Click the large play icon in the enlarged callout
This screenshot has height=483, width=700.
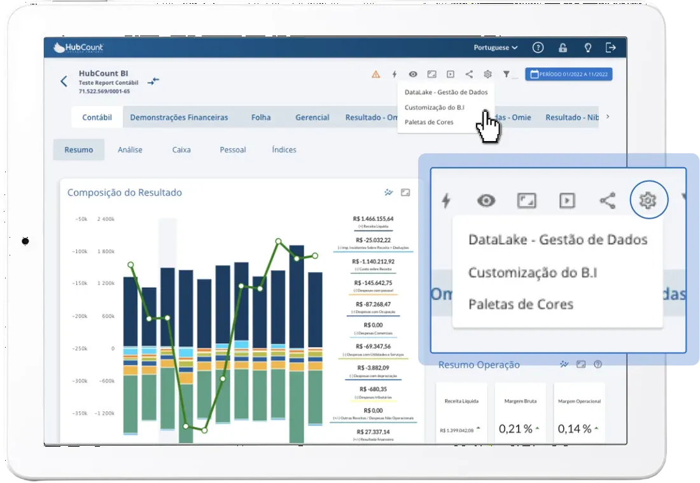(567, 201)
